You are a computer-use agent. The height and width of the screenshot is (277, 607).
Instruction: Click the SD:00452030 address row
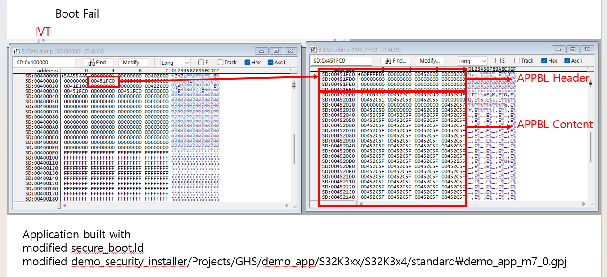pyautogui.click(x=338, y=110)
